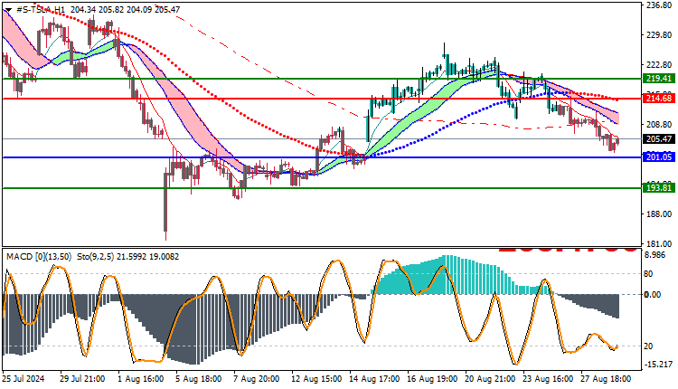The image size is (678, 389).
Task: Click the stochastic 80 level label
Action: 648,274
